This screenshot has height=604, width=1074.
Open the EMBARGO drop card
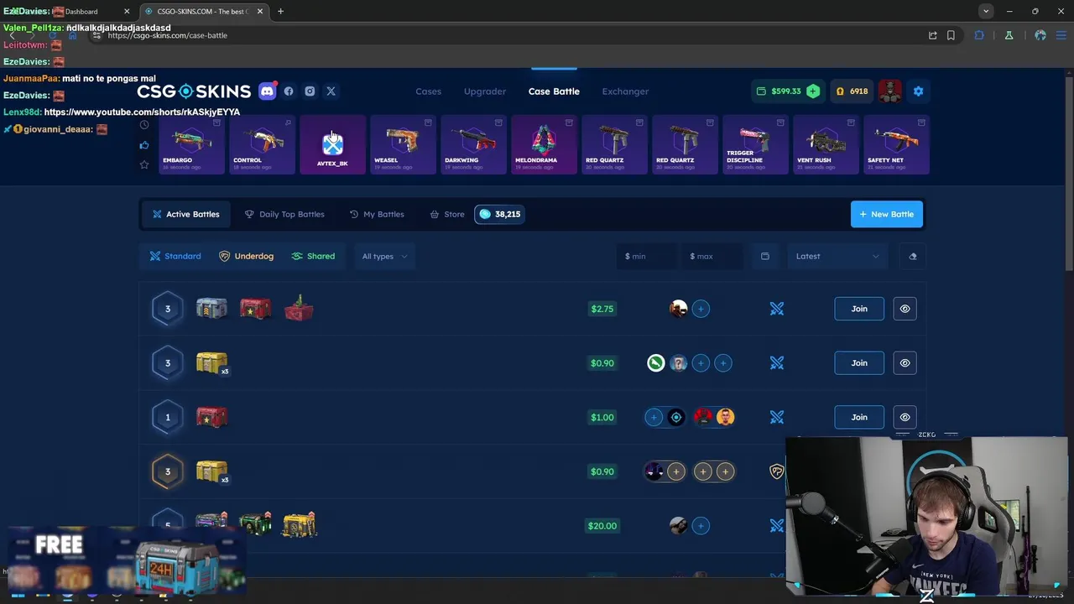coord(192,145)
